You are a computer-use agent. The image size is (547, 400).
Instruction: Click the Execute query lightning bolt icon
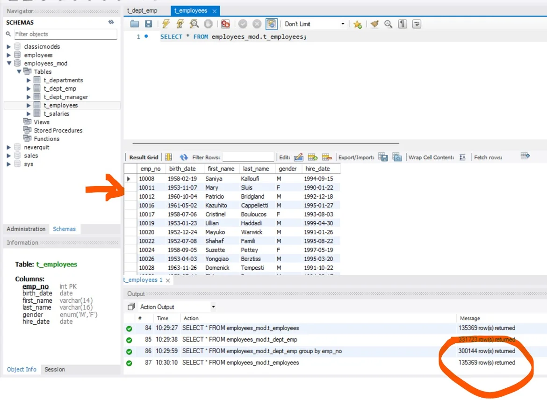[x=166, y=24]
